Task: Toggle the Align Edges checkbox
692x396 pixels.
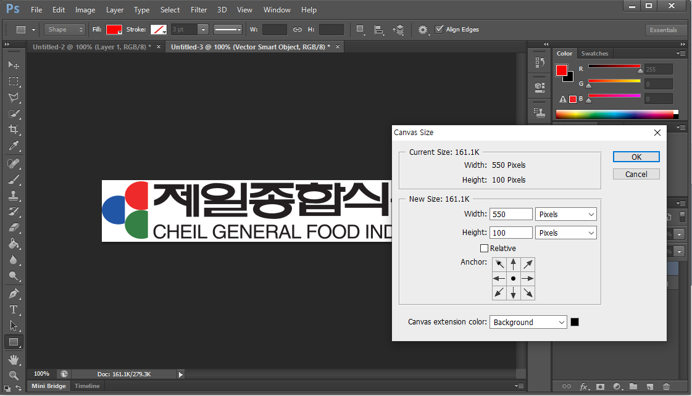Action: point(439,30)
